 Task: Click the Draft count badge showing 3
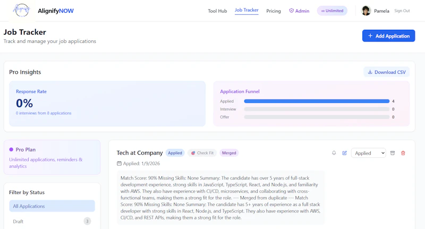(87, 221)
